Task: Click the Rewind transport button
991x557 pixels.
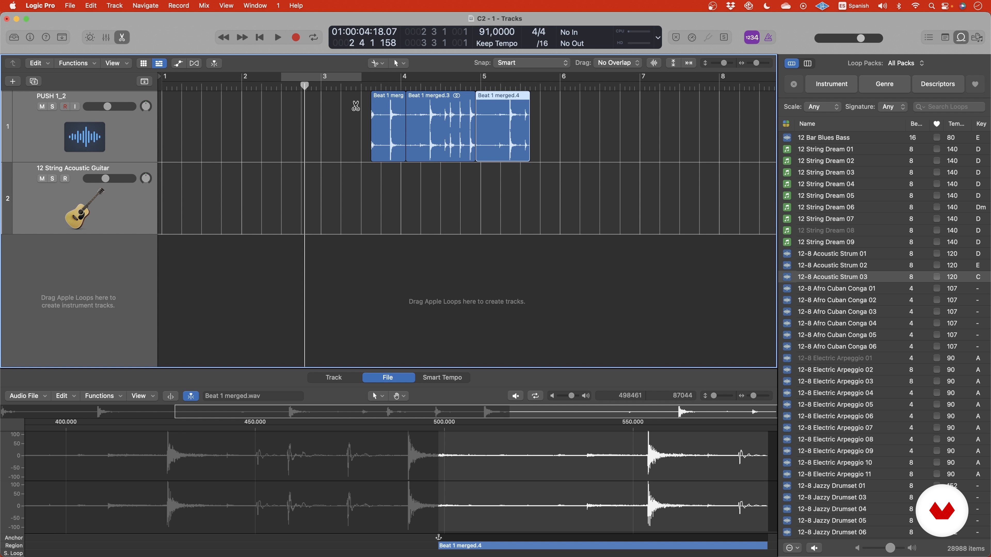Action: click(x=223, y=37)
